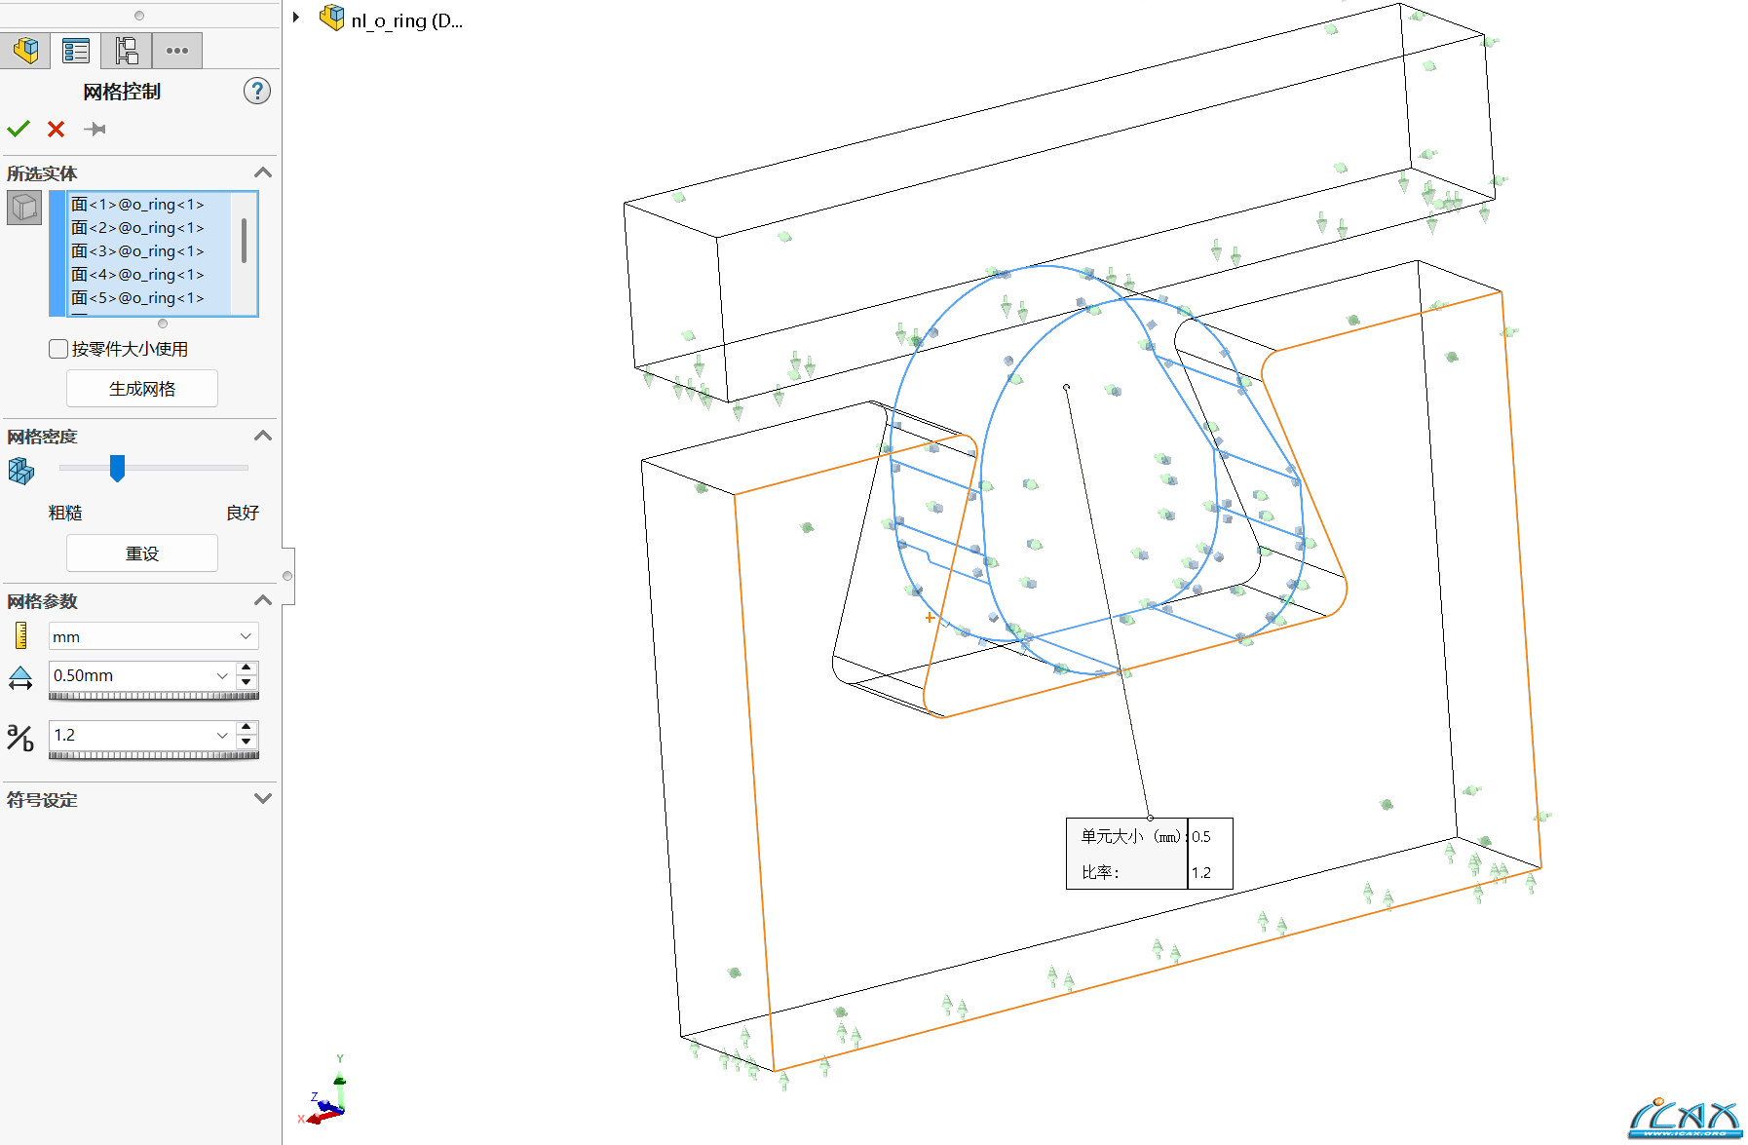Click the 1.2 ratio value in the callout

click(x=1201, y=873)
